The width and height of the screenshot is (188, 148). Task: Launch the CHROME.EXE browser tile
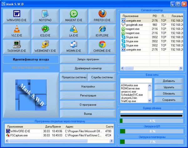tap(102, 47)
